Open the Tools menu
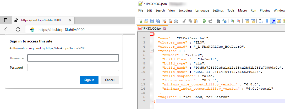Screen dimensions: 285x109 click(x=231, y=10)
